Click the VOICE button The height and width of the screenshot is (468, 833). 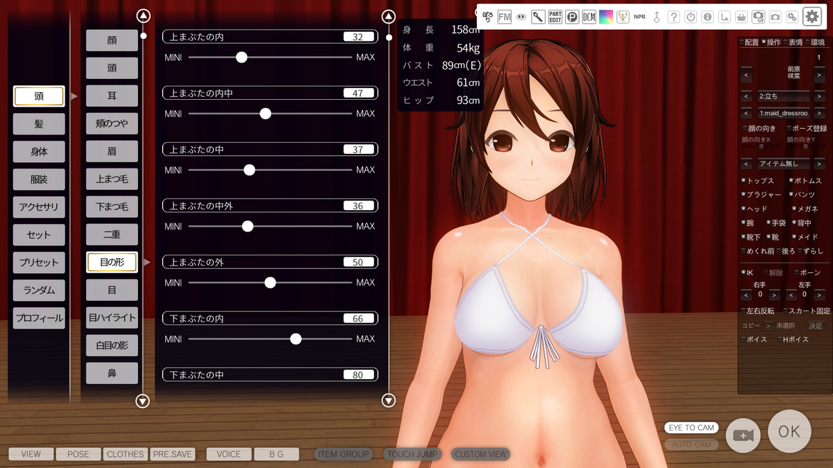pyautogui.click(x=229, y=454)
